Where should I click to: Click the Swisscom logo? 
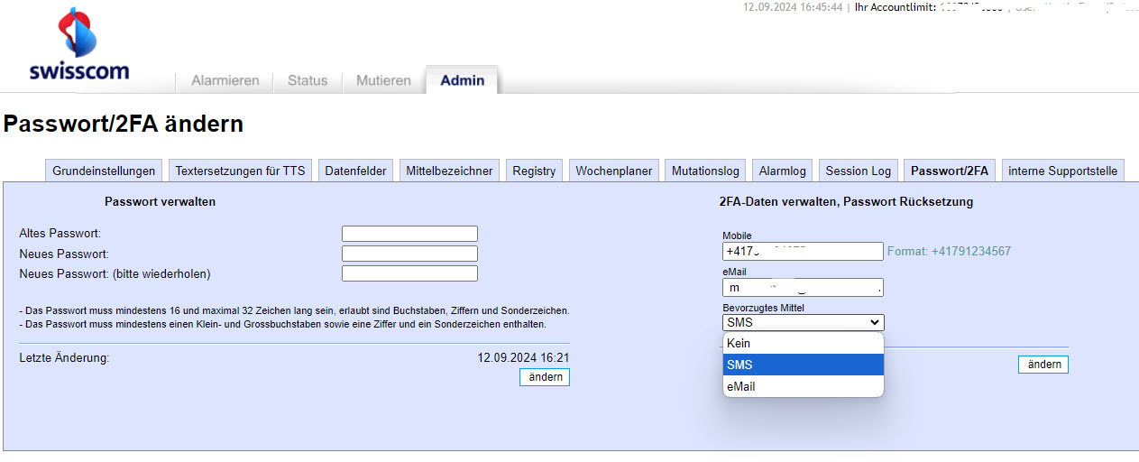(79, 44)
